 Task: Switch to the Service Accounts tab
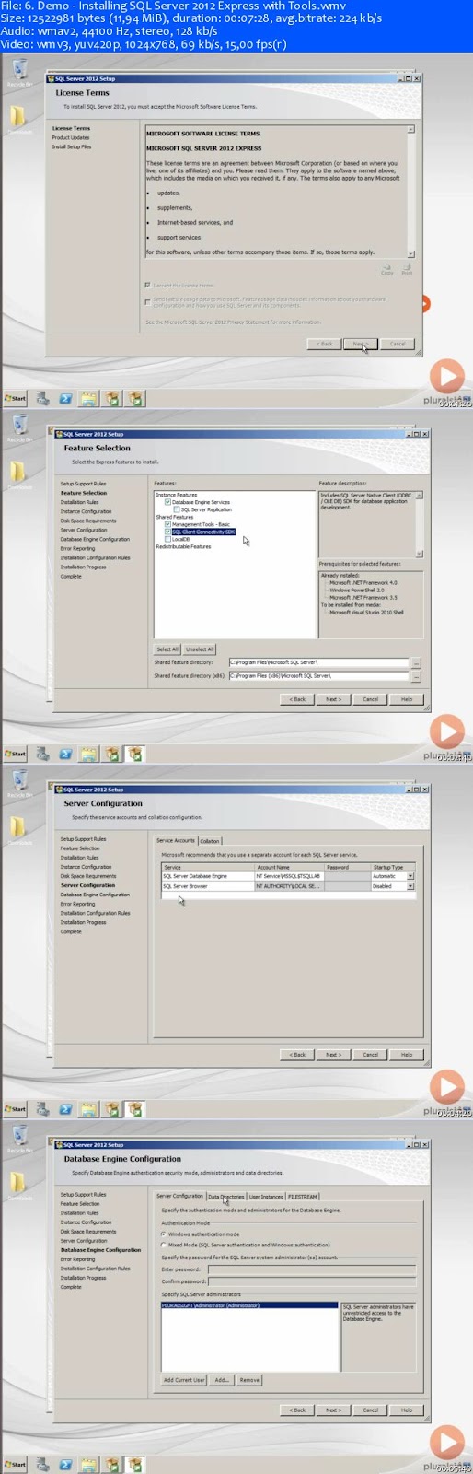(x=175, y=840)
